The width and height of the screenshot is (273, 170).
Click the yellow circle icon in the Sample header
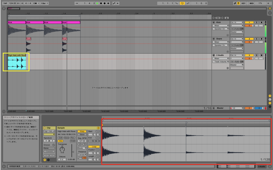click(98, 128)
